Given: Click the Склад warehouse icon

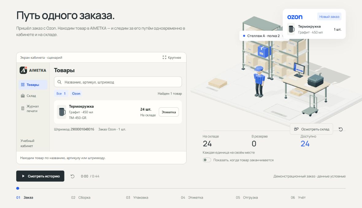Looking at the screenshot, I should click(x=23, y=96).
